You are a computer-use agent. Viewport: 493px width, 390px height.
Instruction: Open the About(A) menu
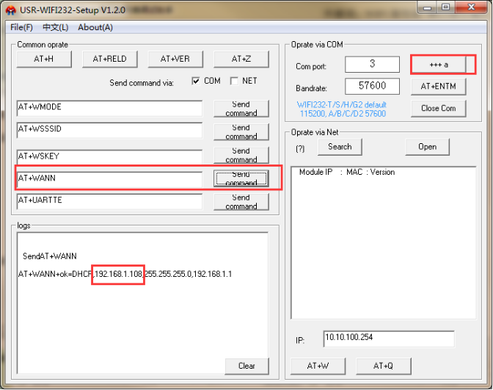(x=95, y=27)
